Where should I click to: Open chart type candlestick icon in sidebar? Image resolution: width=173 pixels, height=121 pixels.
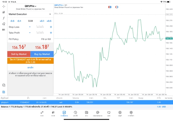(4, 12)
